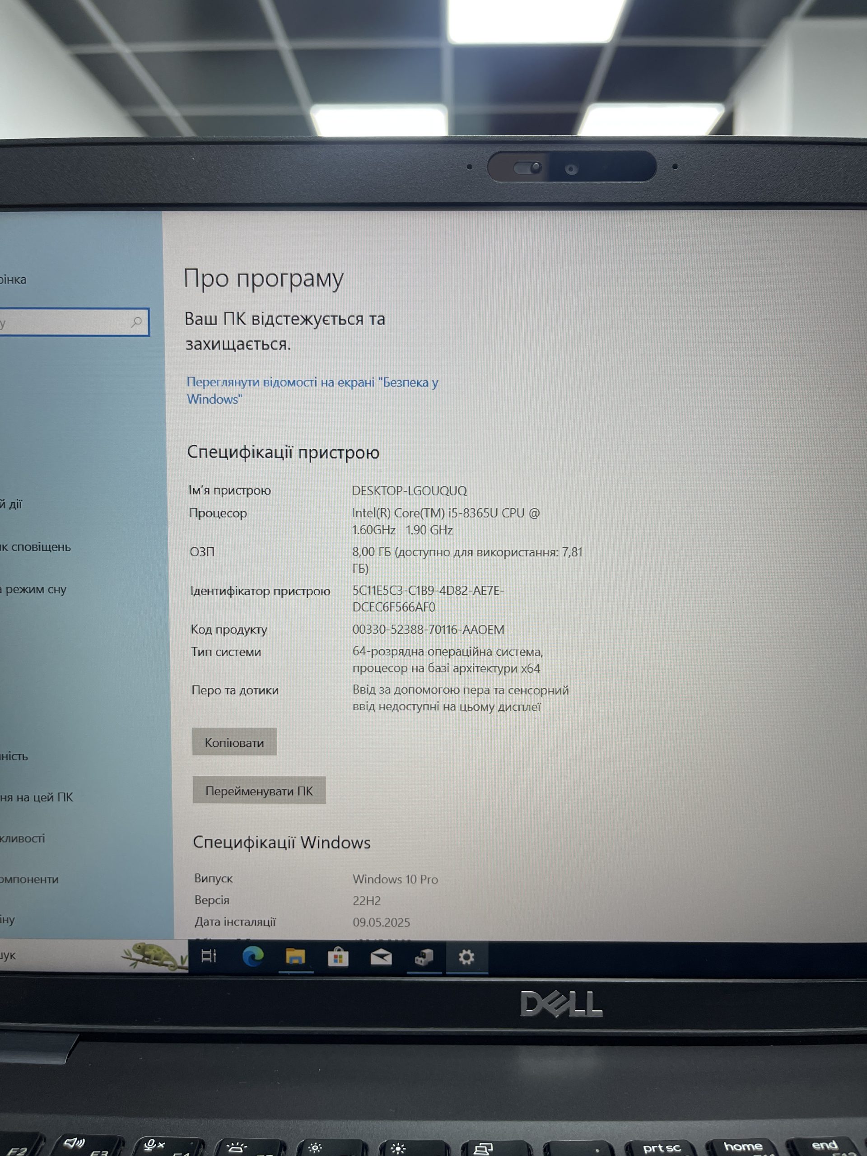Click the install date 09.05.2025
Image resolution: width=867 pixels, height=1156 pixels.
point(381,923)
